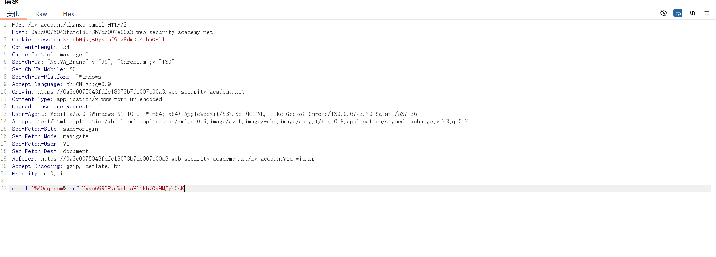Image resolution: width=716 pixels, height=257 pixels.
Task: Click the Priority header name
Action: point(25,174)
